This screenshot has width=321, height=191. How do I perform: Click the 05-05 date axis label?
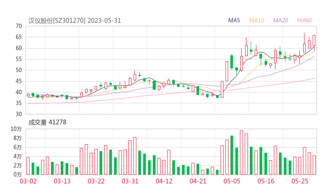(232, 181)
